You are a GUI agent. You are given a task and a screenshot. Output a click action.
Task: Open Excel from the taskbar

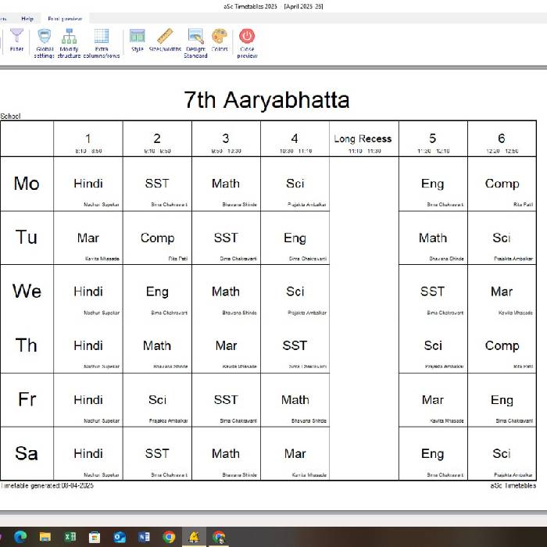70,537
